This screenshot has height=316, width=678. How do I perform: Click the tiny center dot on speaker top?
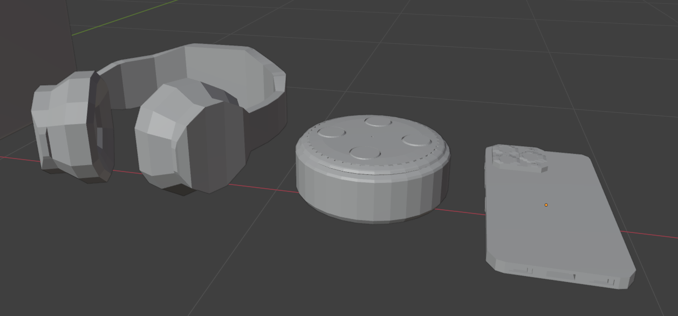pos(372,137)
